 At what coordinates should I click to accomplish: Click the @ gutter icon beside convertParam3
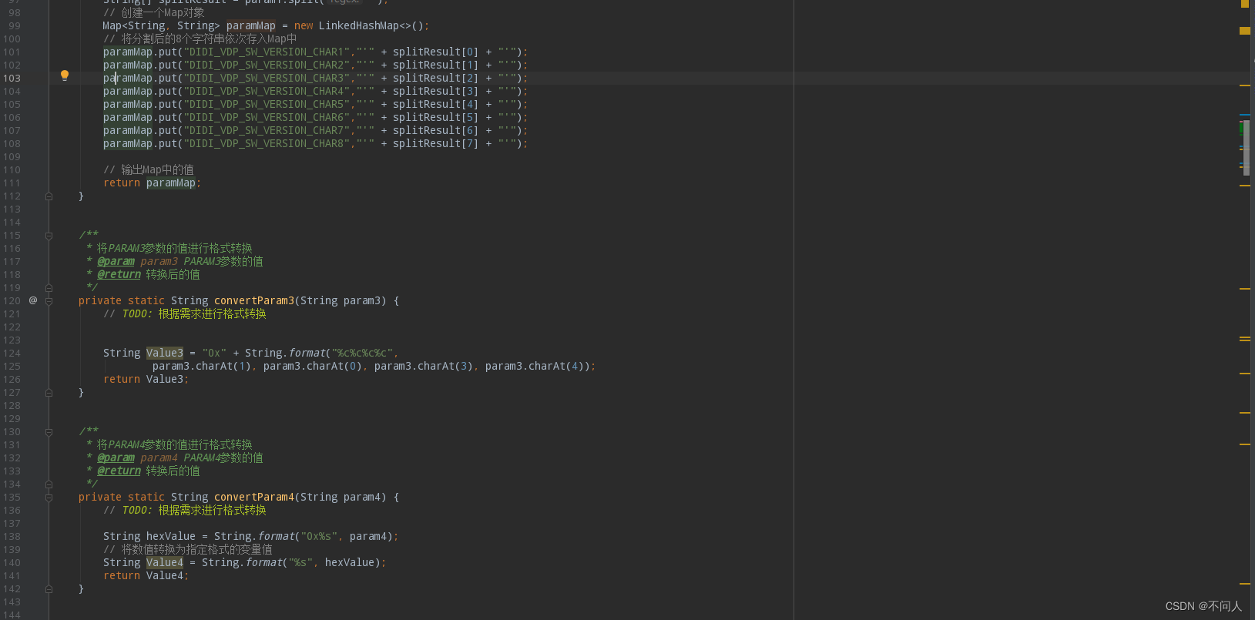pyautogui.click(x=33, y=300)
